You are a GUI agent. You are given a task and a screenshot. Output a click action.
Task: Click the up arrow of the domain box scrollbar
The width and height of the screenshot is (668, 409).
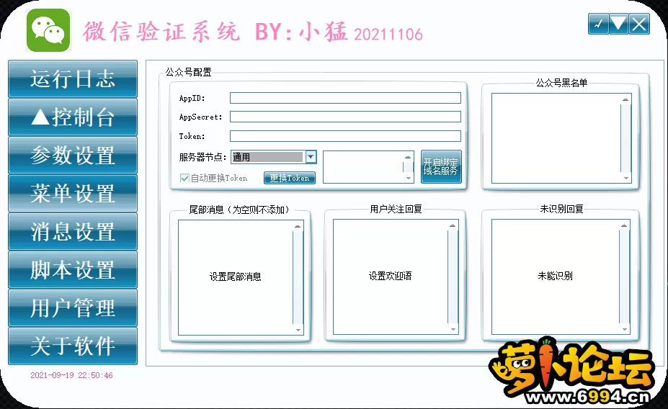[408, 157]
